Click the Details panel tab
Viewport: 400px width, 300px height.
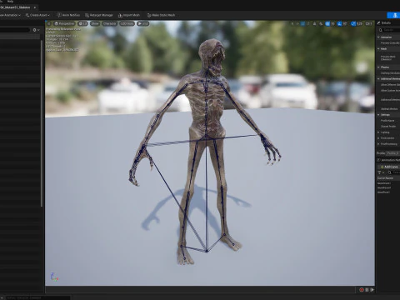pyautogui.click(x=384, y=23)
